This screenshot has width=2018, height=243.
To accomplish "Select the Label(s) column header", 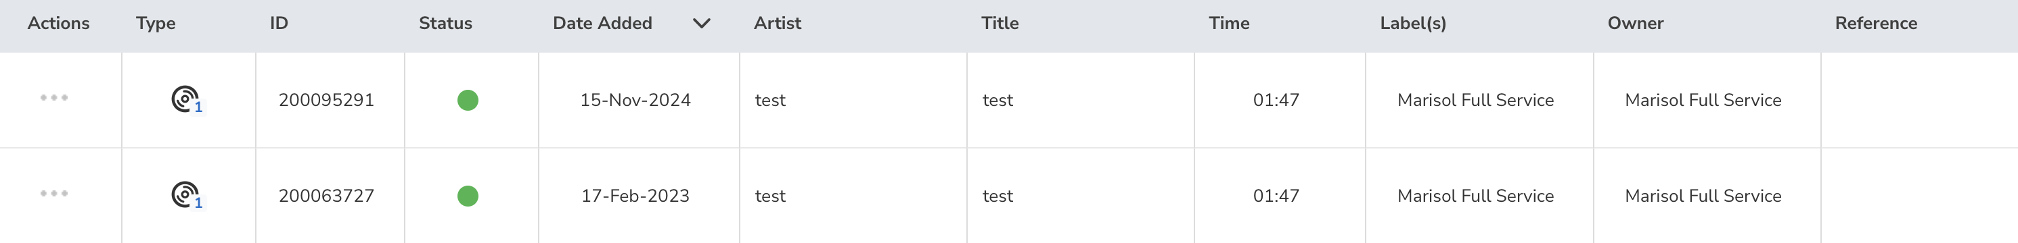I will pyautogui.click(x=1412, y=24).
